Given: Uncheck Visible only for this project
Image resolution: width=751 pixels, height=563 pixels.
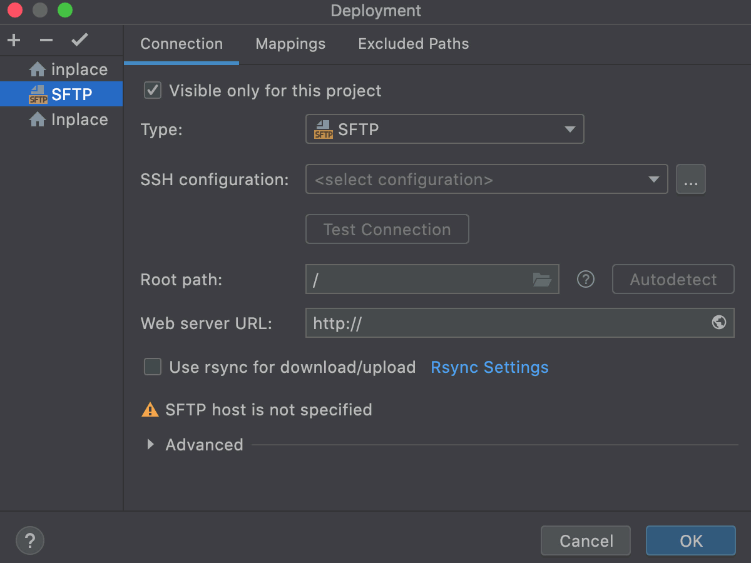Looking at the screenshot, I should [x=152, y=90].
